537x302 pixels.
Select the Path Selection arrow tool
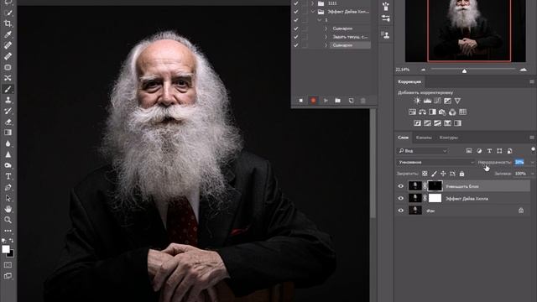tap(8, 198)
